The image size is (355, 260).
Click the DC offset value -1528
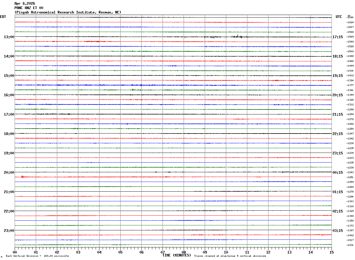click(350, 47)
